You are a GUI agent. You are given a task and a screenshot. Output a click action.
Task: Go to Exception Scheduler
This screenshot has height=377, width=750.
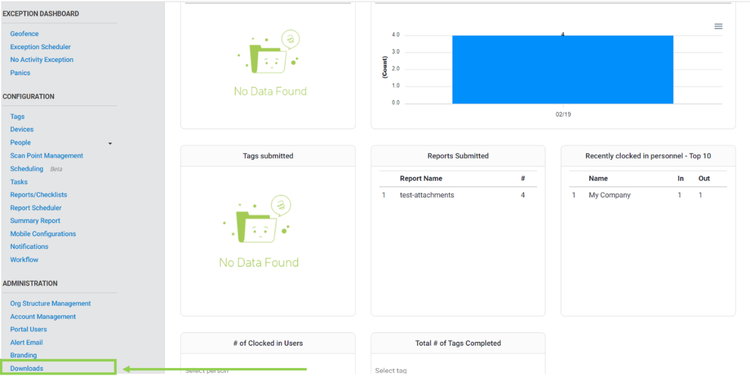point(40,47)
